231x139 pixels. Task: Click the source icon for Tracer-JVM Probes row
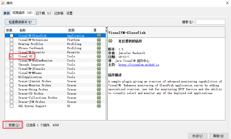point(99,102)
